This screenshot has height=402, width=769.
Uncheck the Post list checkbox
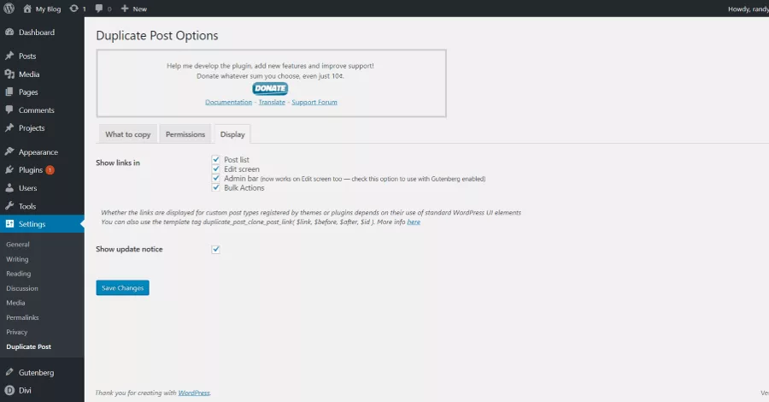point(216,160)
